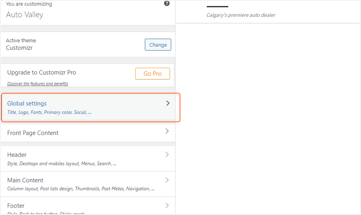Click the Auto Valley site title

coord(25,15)
